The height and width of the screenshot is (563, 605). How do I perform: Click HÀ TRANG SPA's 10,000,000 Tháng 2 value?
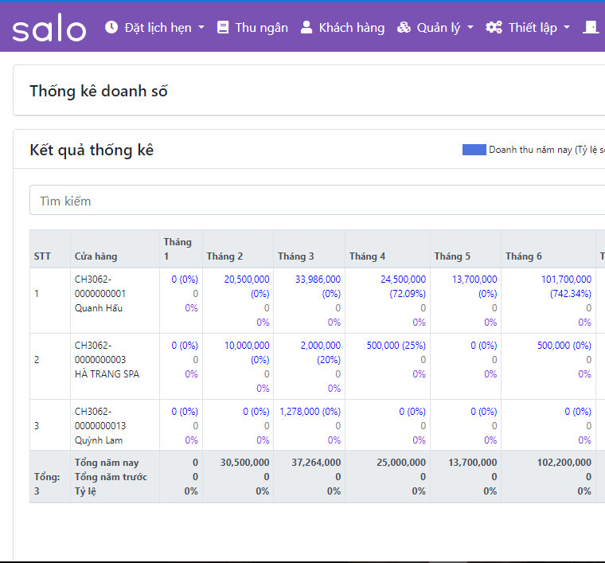click(x=247, y=345)
